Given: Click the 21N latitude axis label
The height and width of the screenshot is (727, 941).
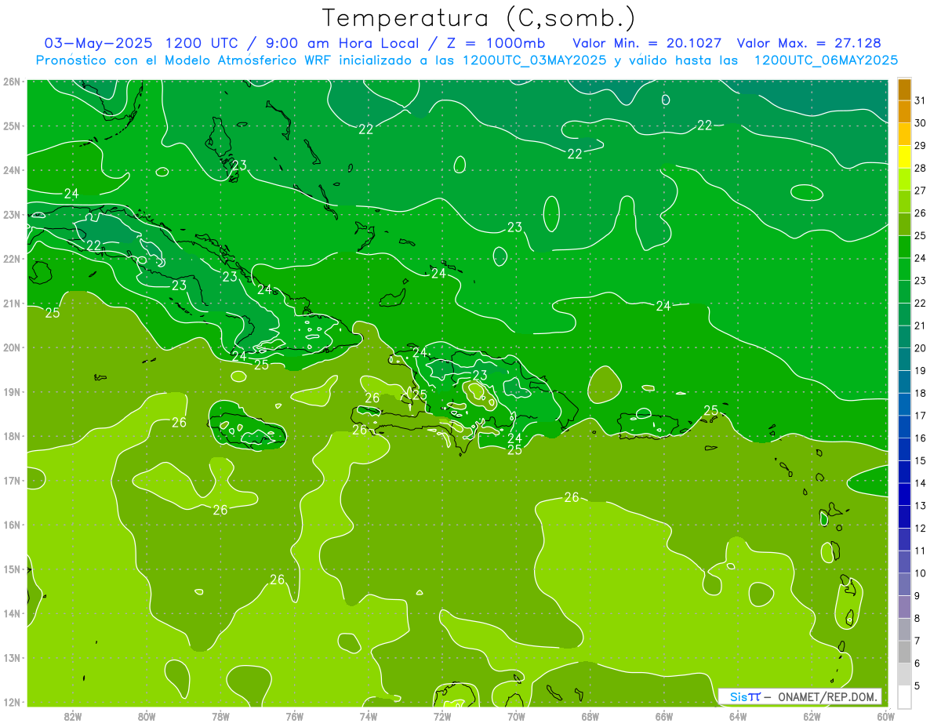Looking at the screenshot, I should [x=12, y=304].
